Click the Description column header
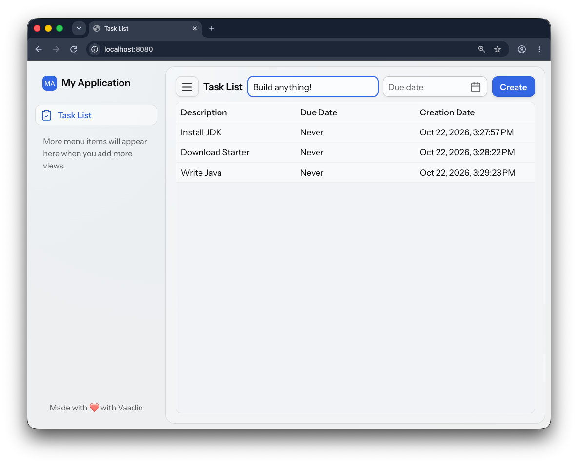The height and width of the screenshot is (465, 578). (x=204, y=112)
